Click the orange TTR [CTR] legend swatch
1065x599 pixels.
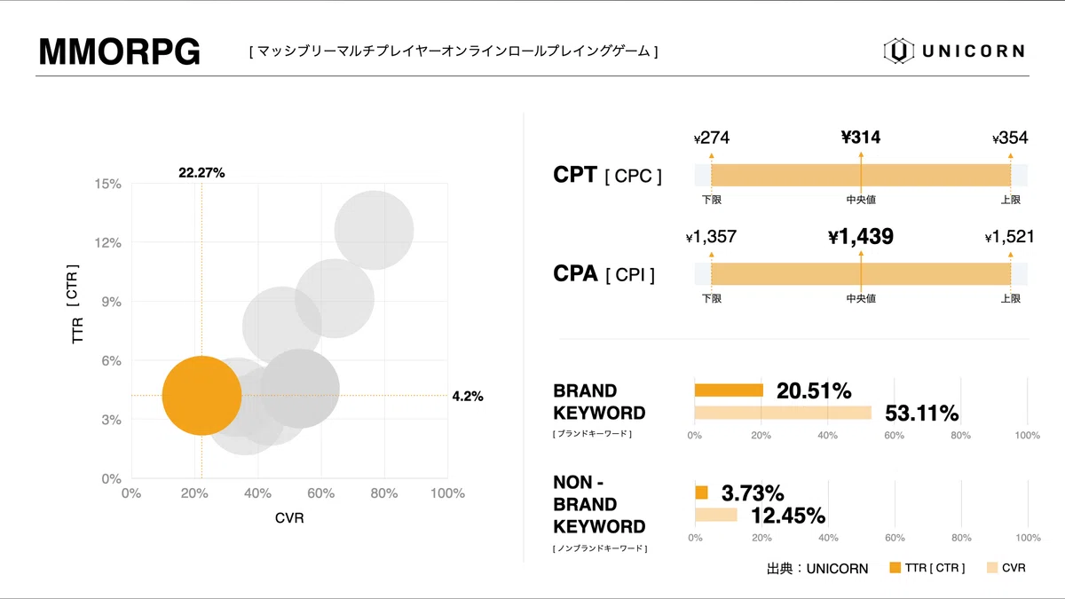pyautogui.click(x=895, y=568)
